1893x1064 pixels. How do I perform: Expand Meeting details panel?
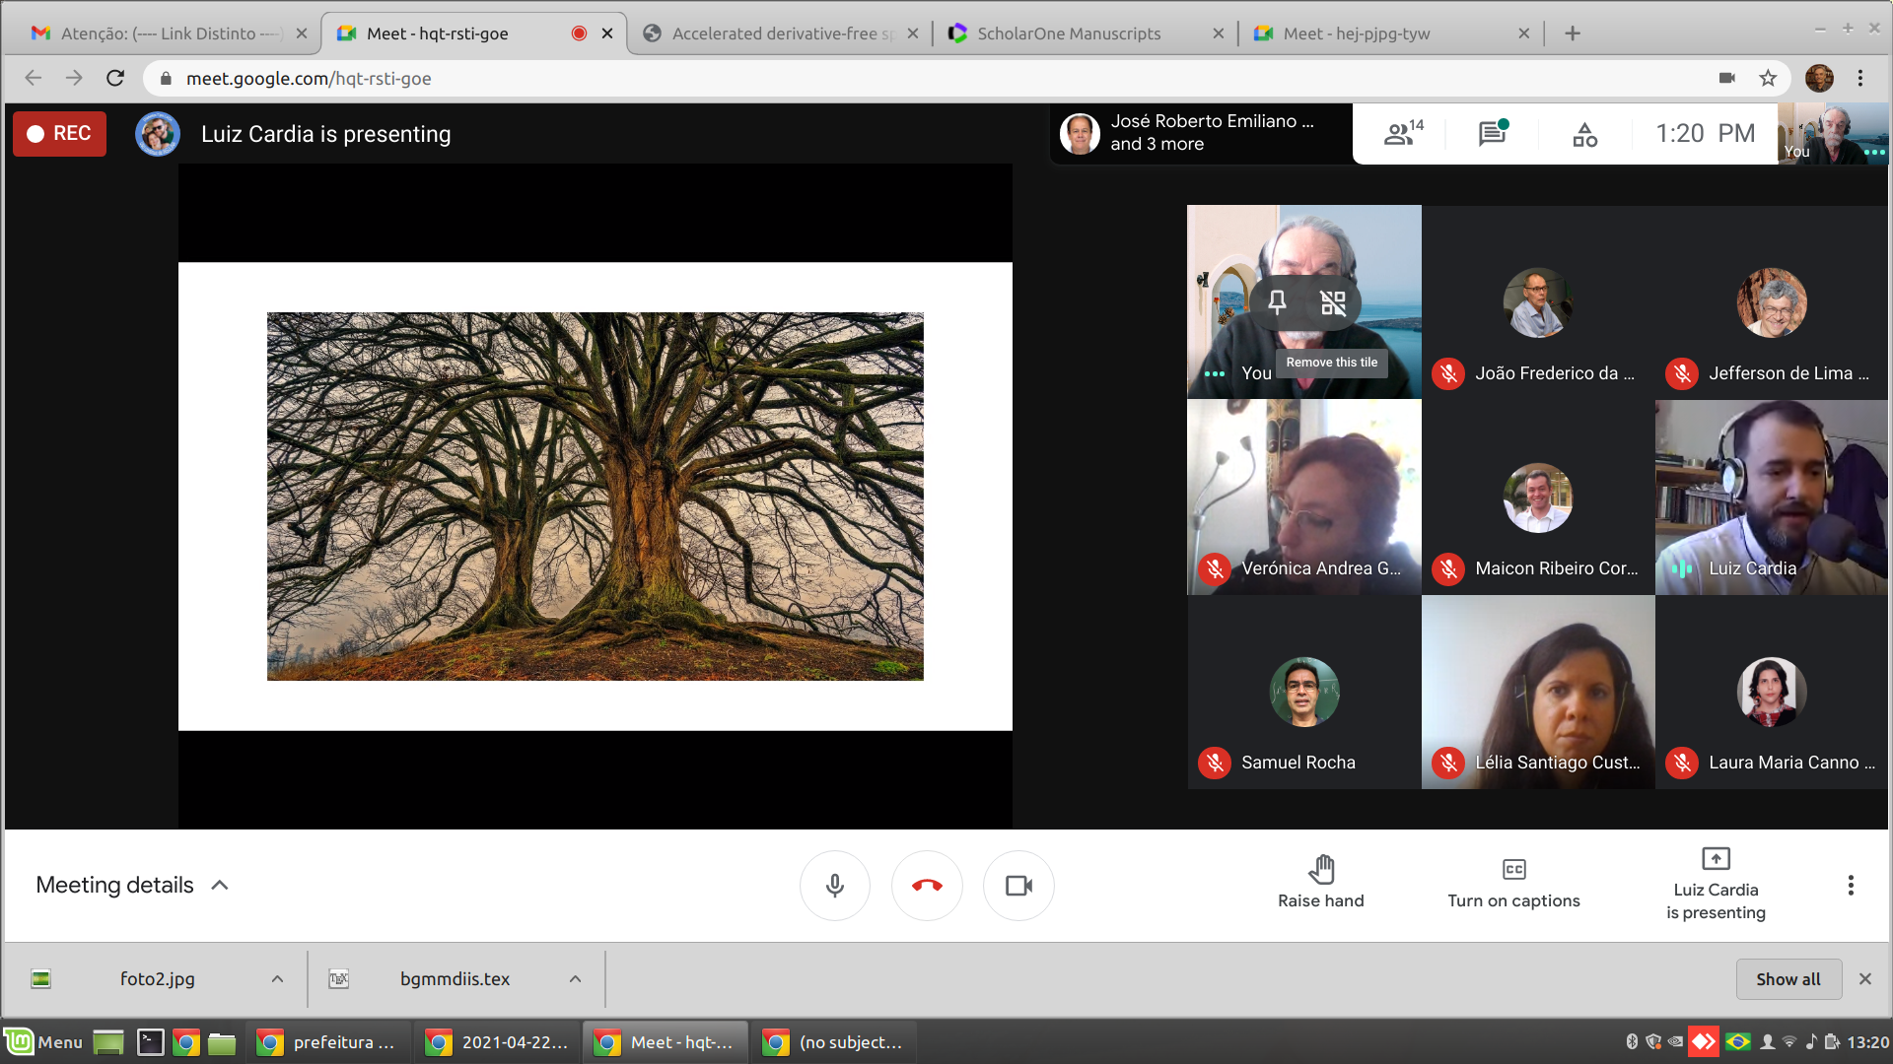pyautogui.click(x=132, y=885)
